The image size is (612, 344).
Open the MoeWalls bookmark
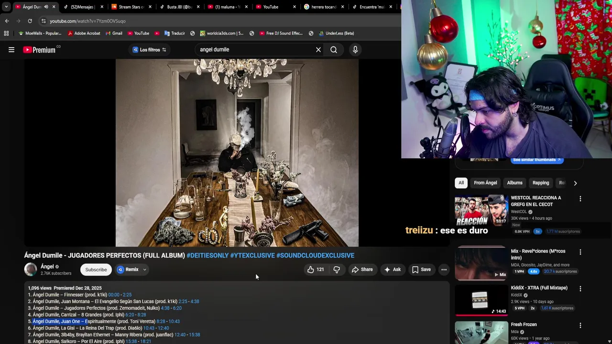[x=40, y=33]
